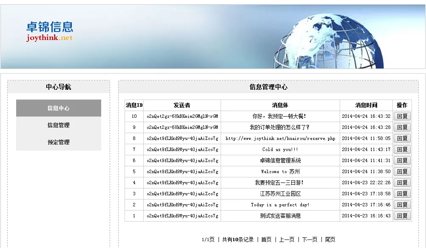
Task: Open the 预定管理 navigation item
Action: click(59, 142)
